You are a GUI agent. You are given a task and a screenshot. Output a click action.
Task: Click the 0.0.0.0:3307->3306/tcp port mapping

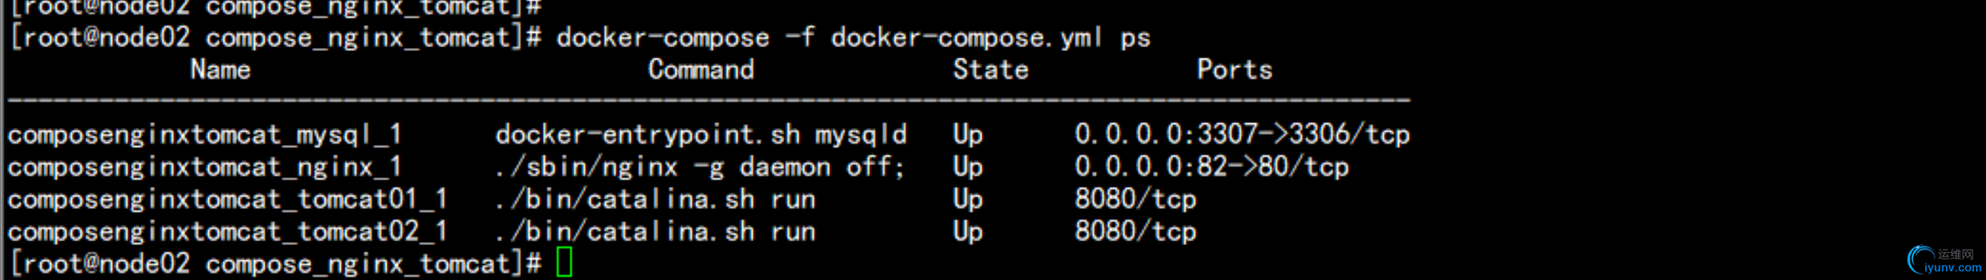(x=1242, y=135)
